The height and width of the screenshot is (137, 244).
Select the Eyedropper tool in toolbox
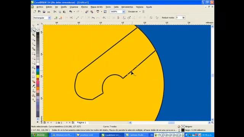33,86
